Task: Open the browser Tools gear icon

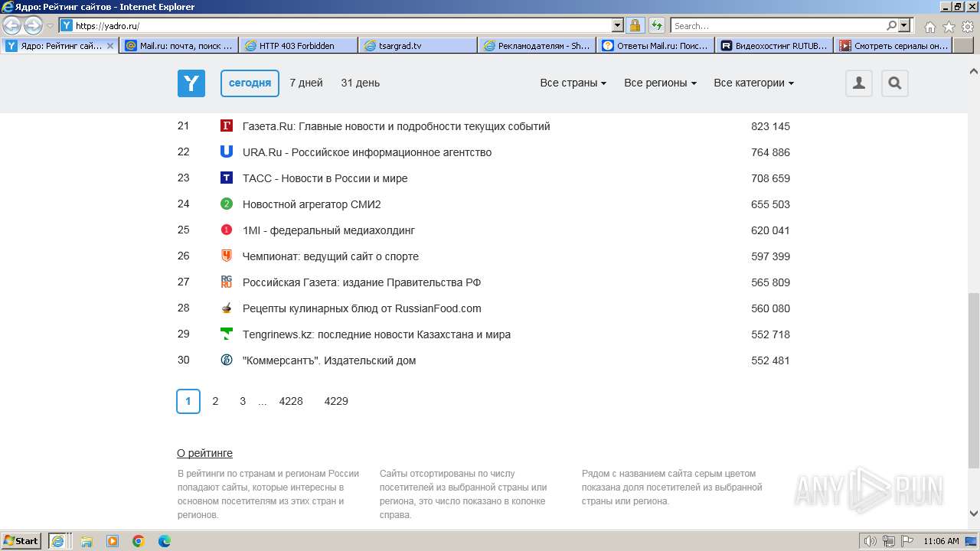Action: [968, 27]
